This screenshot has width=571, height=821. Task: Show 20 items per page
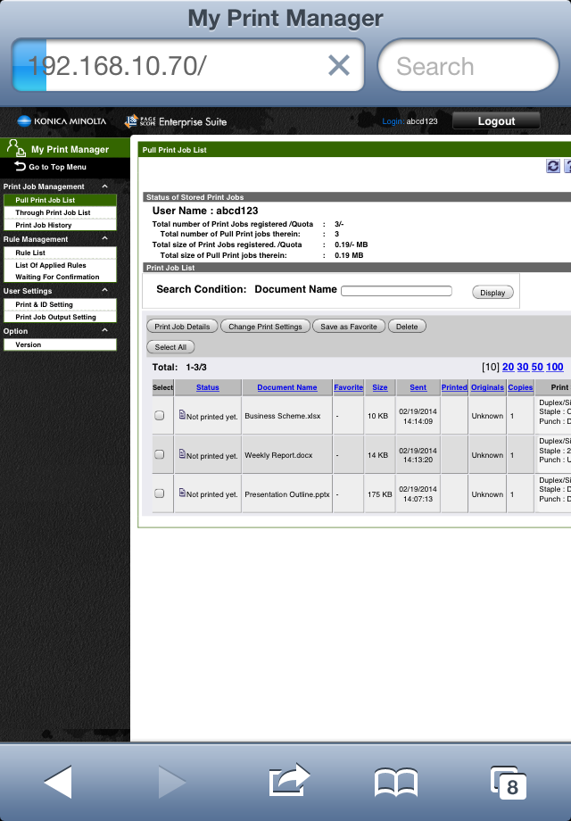pos(508,367)
